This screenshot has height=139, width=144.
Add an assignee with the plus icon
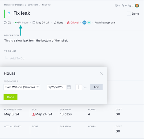pyautogui.click(x=89, y=23)
